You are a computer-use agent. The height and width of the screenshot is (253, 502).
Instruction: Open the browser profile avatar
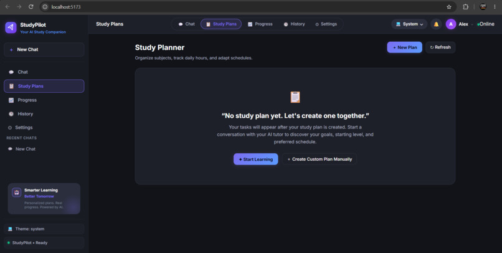(483, 7)
